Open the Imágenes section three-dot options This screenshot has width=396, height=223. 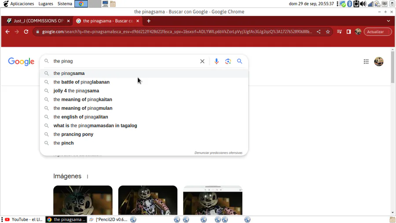(x=88, y=176)
